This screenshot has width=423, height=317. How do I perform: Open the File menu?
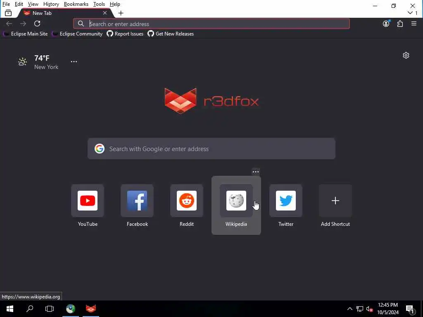pos(6,4)
